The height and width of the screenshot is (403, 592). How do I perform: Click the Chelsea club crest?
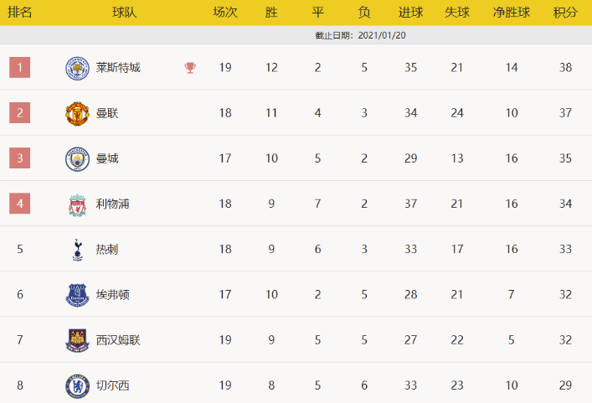click(x=77, y=385)
